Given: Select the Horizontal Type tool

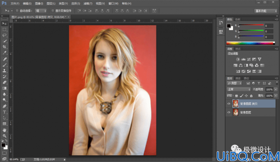Looking at the screenshot, I should [x=4, y=112].
